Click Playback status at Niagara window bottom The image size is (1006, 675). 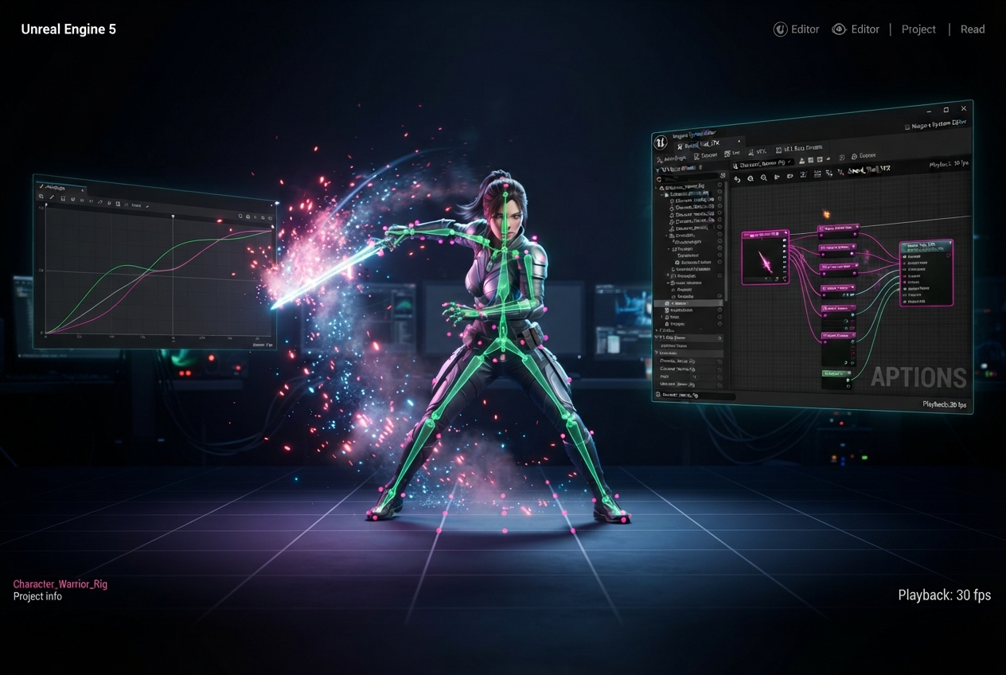(x=945, y=404)
